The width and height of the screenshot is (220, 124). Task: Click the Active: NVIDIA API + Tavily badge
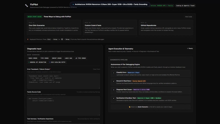pyautogui.click(x=162, y=6)
